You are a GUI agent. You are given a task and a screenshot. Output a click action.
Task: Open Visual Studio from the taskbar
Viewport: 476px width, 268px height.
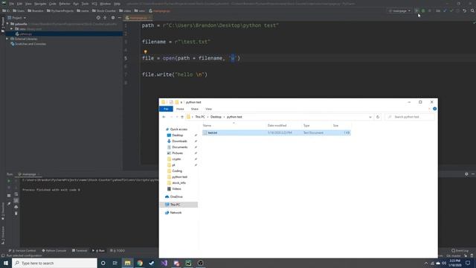coord(164,263)
